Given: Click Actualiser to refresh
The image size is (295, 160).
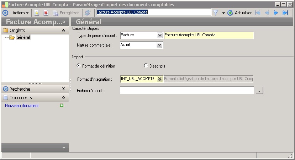Looking at the screenshot, I should point(239,13).
